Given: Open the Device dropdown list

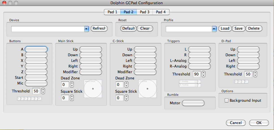Looking at the screenshot, I should (87, 29).
